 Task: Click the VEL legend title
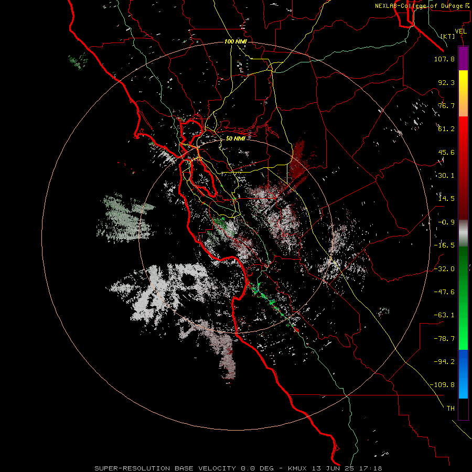(460, 31)
